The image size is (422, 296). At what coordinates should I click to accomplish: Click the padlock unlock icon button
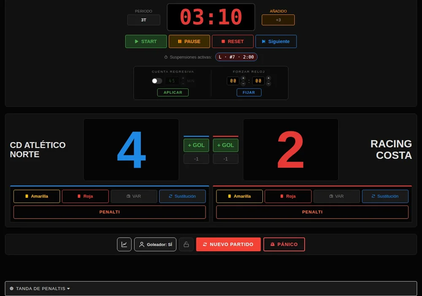tap(186, 244)
